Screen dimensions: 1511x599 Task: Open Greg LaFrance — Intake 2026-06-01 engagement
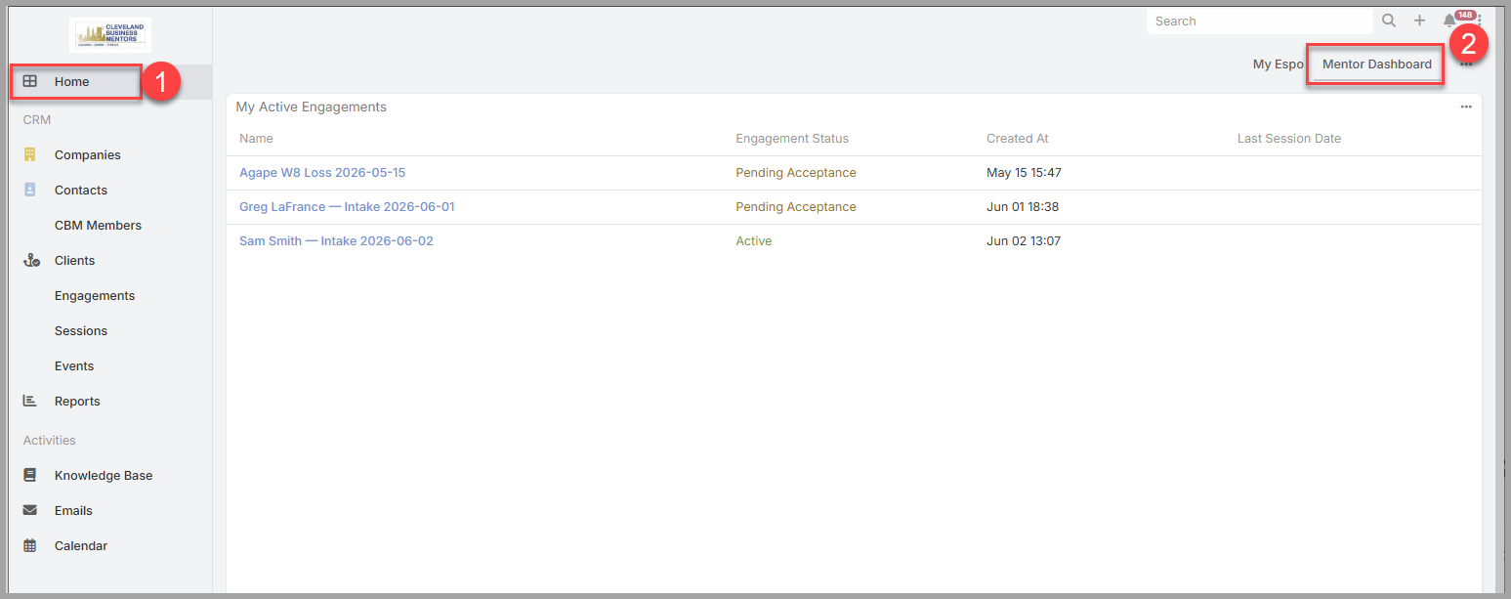(x=347, y=207)
